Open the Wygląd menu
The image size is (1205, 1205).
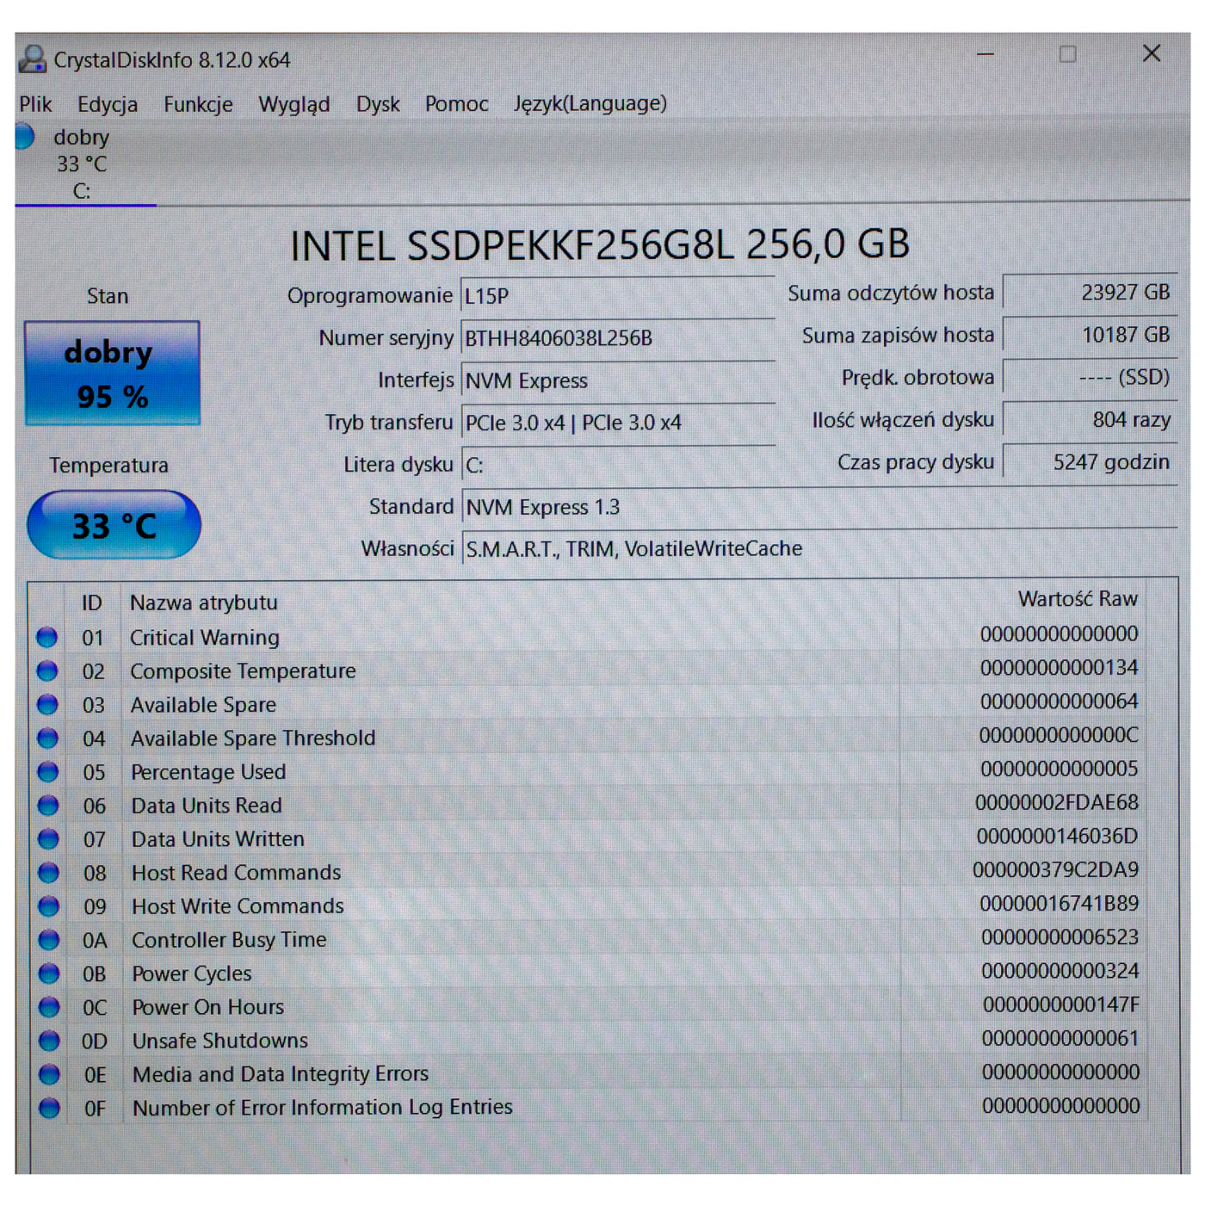click(294, 104)
